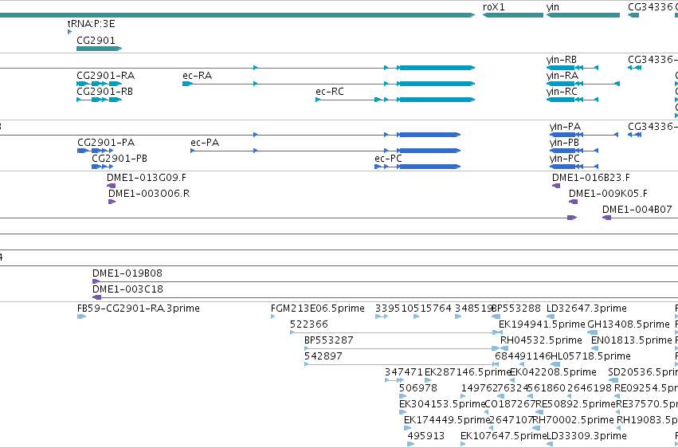Click the yin-PC protein feature
Screen dimensions: 678x448
point(574,167)
